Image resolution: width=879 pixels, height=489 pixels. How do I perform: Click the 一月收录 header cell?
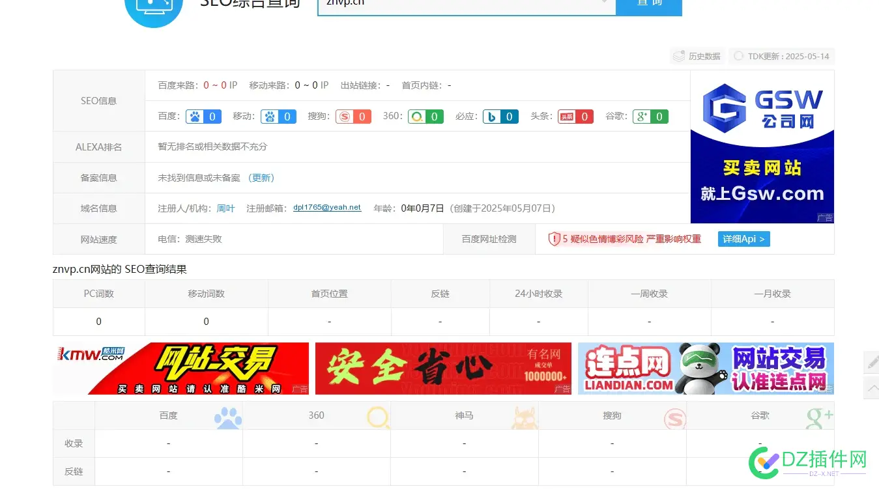(773, 294)
